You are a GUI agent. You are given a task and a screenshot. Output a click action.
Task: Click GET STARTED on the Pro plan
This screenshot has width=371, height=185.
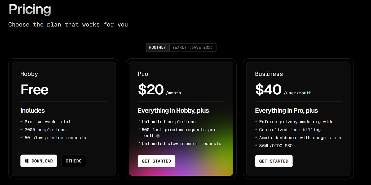point(156,161)
